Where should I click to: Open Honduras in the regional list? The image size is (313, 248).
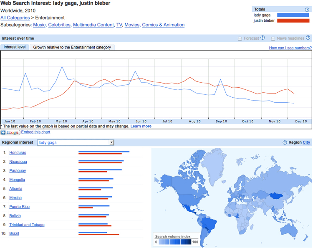[x=18, y=153]
